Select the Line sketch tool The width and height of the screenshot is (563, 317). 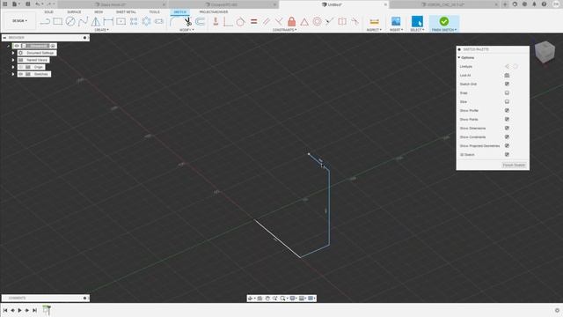45,21
